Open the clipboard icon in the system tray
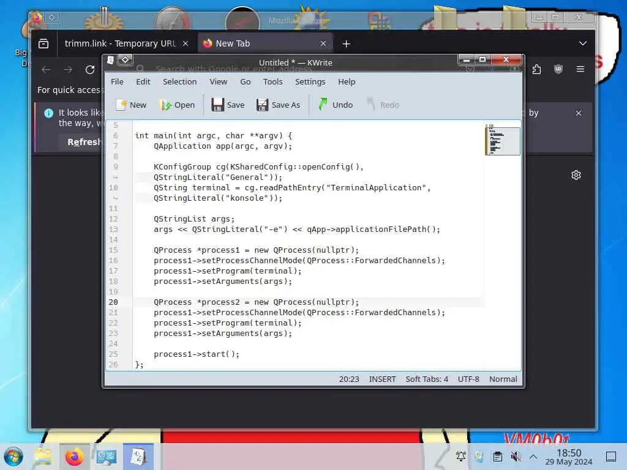 [x=497, y=456]
